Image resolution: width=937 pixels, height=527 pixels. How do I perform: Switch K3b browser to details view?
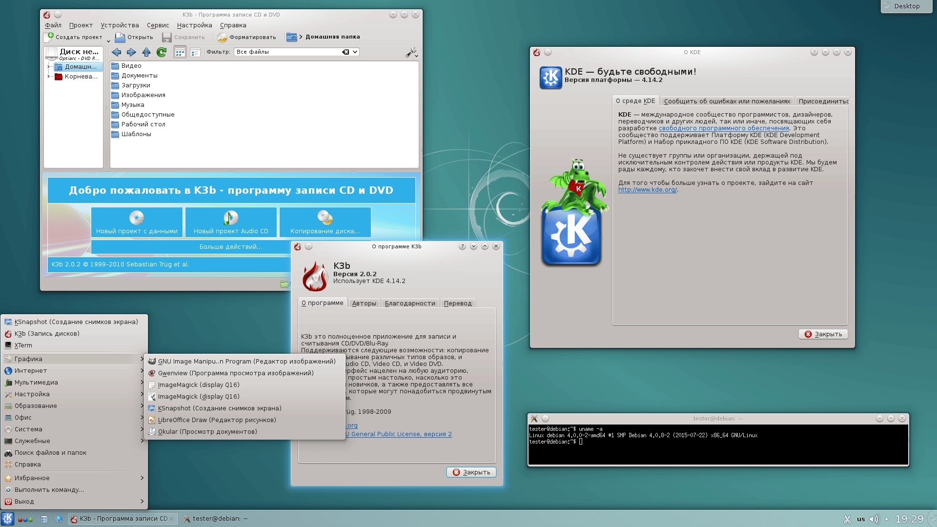[x=195, y=52]
